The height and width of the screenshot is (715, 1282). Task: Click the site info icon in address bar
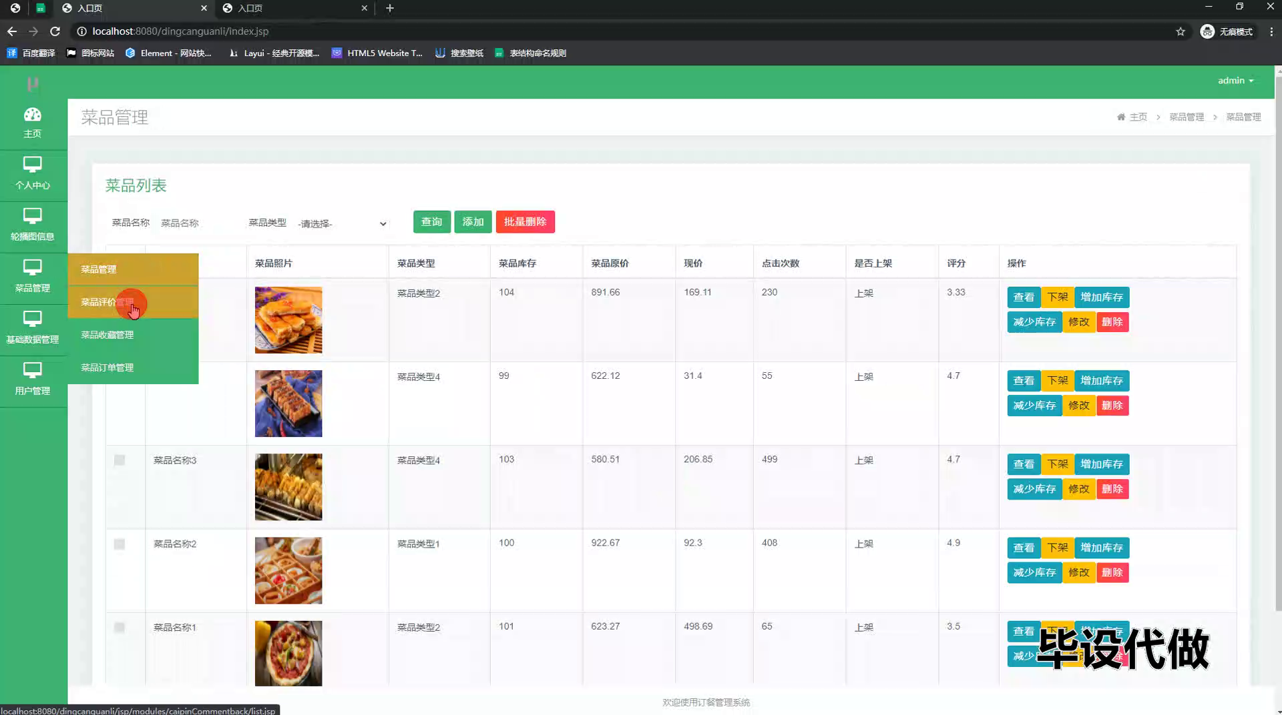tap(81, 31)
